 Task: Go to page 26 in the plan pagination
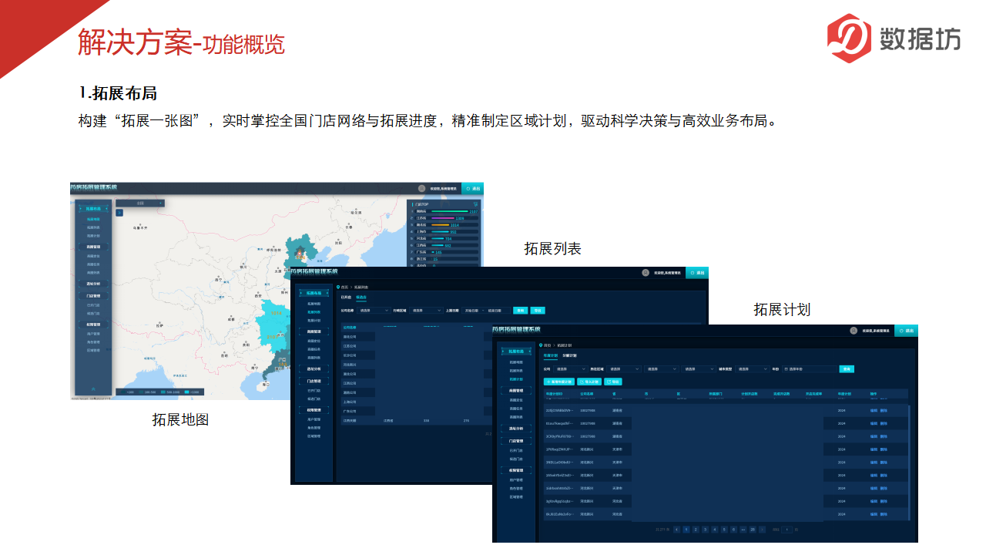[753, 530]
